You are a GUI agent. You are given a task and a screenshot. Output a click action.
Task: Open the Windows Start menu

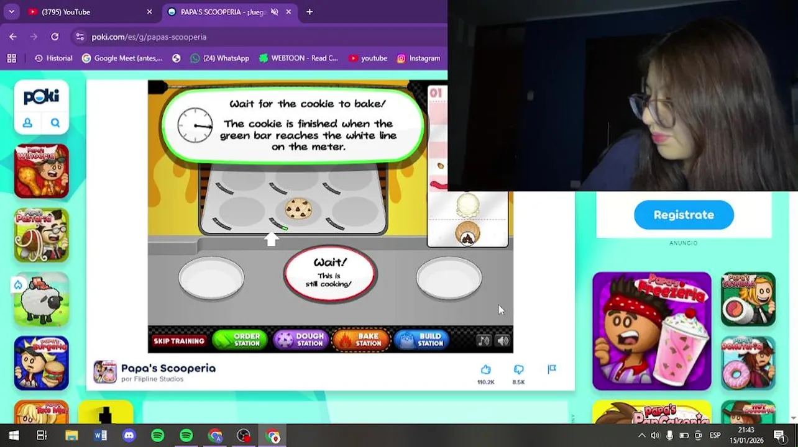(x=14, y=435)
